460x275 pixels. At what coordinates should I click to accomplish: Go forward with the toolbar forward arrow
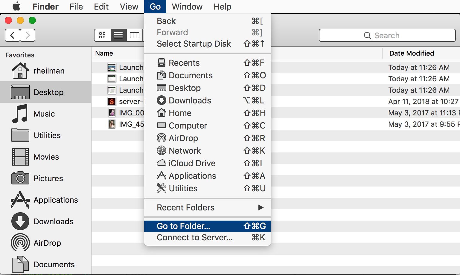28,35
